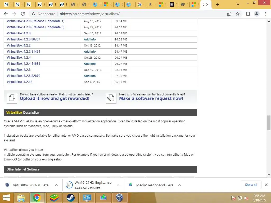271x203 pixels.
Task: Open the Windows Start button
Action: (6, 198)
